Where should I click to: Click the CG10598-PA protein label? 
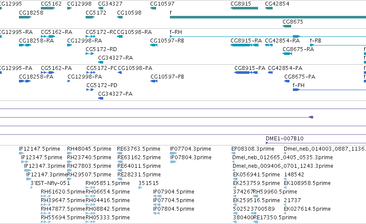click(x=135, y=68)
